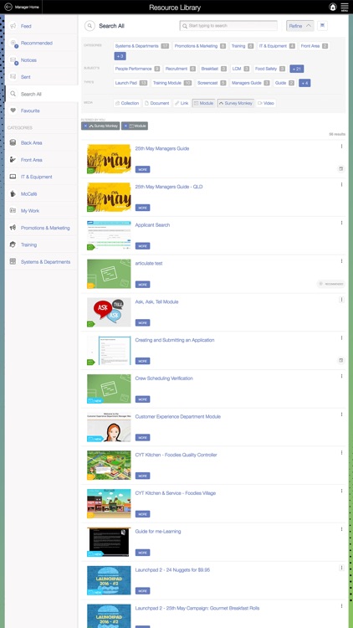Open options menu for Applicant Search

tap(341, 223)
